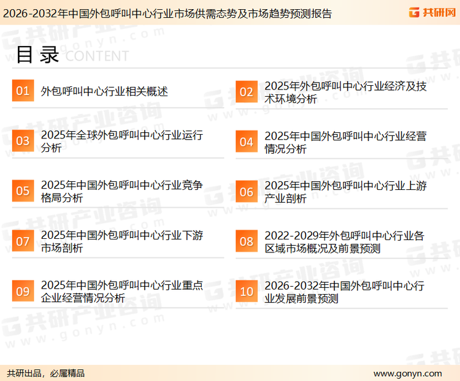Click the orange 02 number badge
Viewport: 460px width, 381px height.
tap(247, 92)
